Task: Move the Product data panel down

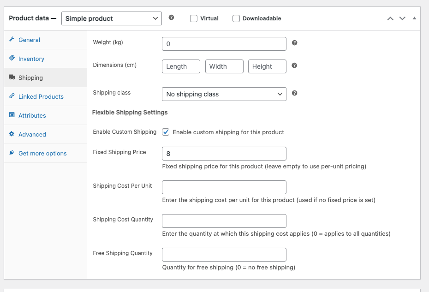Action: click(x=402, y=18)
